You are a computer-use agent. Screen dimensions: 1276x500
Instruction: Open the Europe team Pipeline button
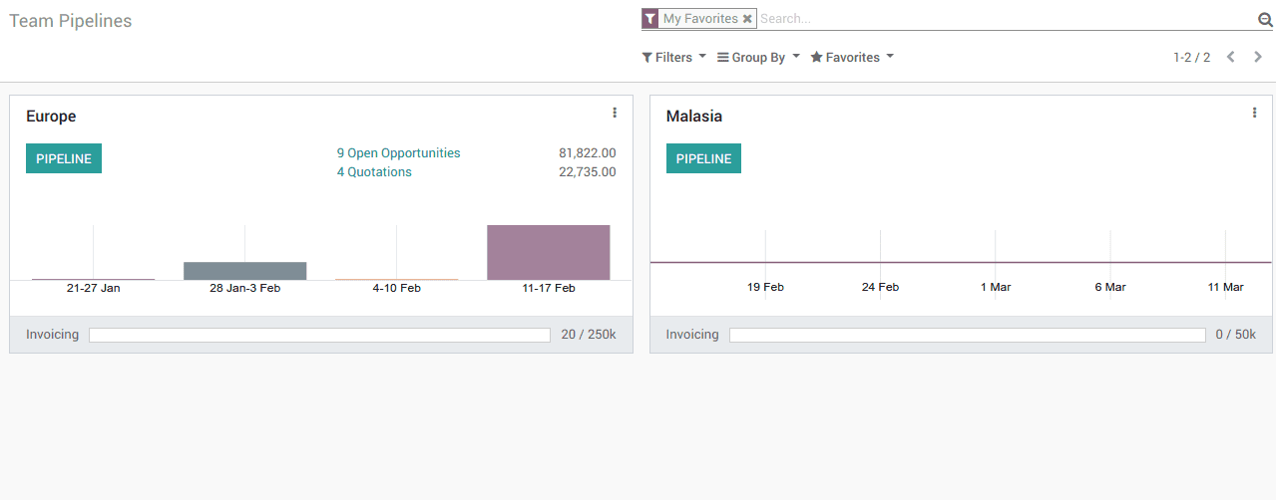point(64,158)
